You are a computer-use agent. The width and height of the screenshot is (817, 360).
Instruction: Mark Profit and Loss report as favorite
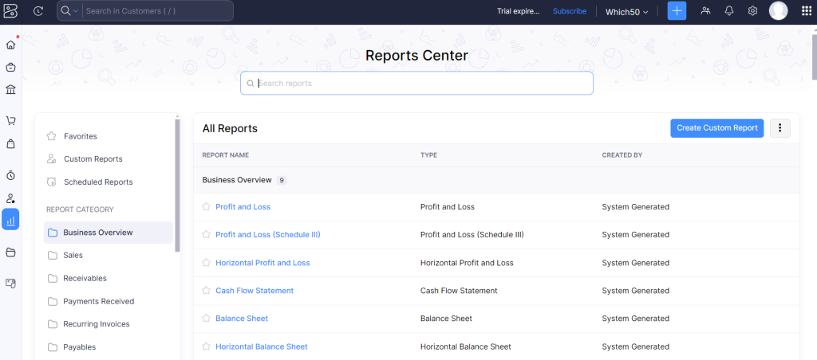pos(207,207)
